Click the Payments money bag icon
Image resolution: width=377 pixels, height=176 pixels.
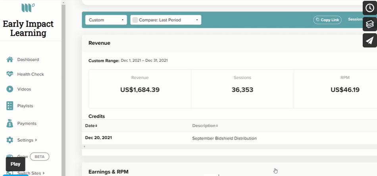click(10, 123)
